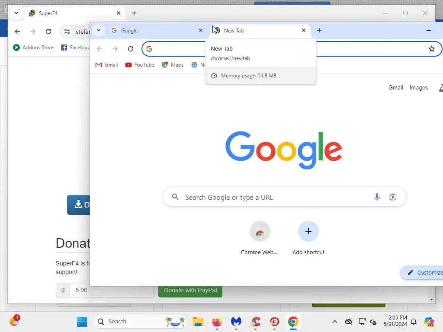
Task: Go forward in the SuperF4 window
Action: click(33, 32)
